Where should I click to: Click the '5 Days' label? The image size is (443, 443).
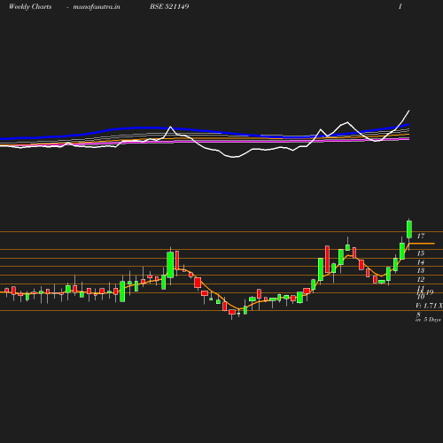point(432,320)
